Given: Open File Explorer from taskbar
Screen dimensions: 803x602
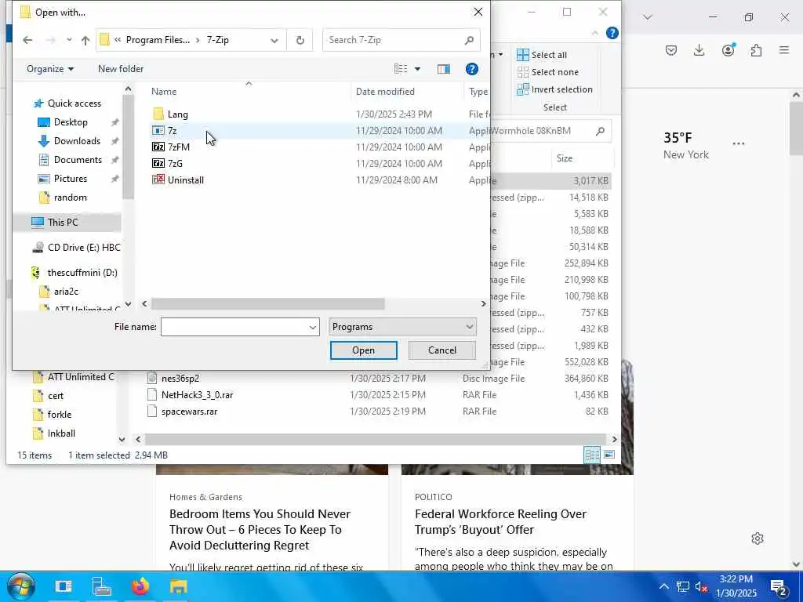Looking at the screenshot, I should click(178, 586).
